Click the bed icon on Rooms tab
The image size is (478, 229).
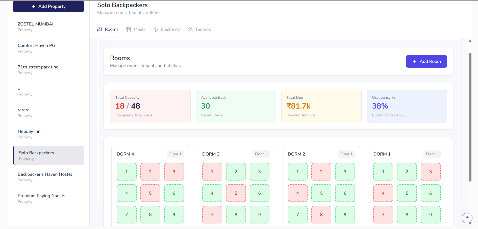point(100,30)
